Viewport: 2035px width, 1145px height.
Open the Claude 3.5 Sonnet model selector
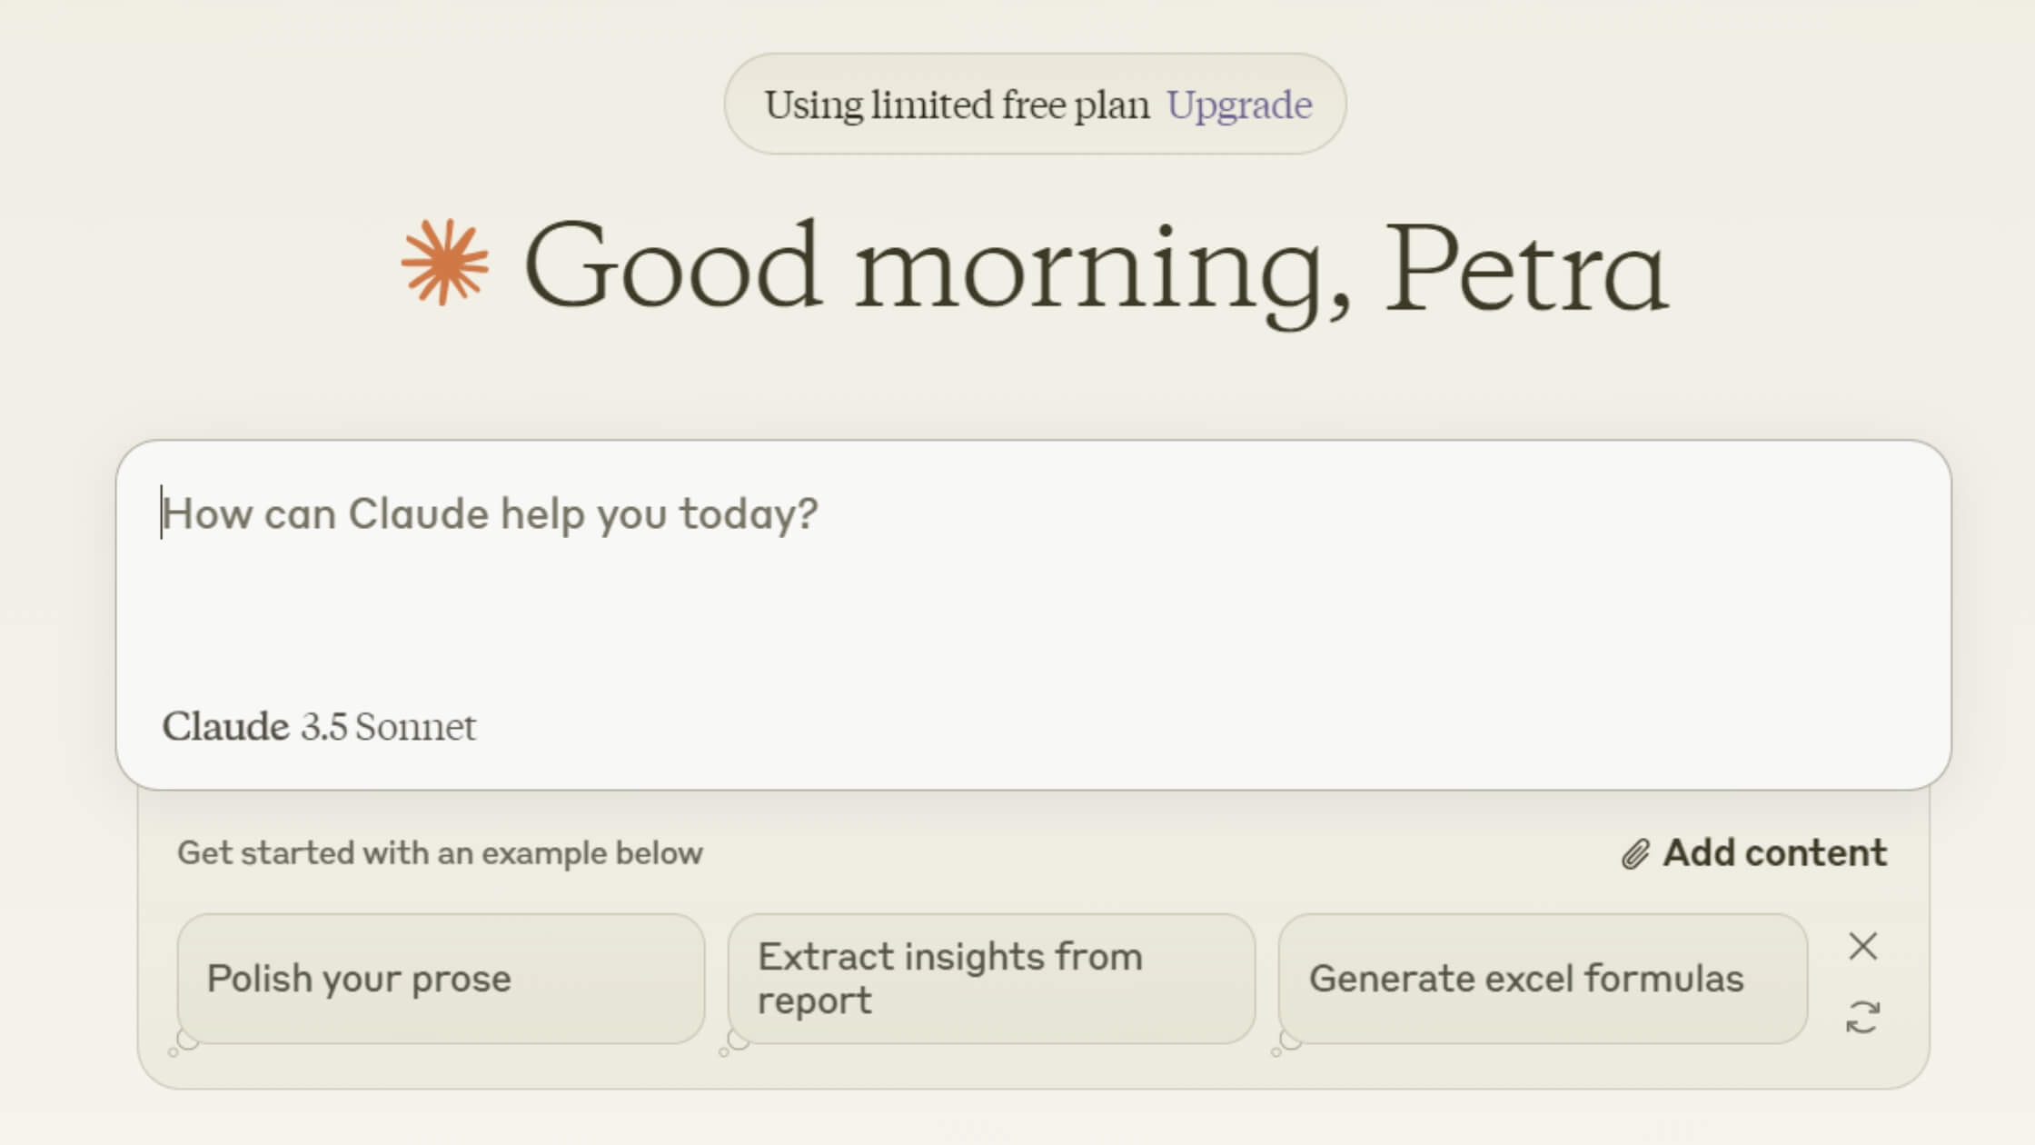[319, 727]
